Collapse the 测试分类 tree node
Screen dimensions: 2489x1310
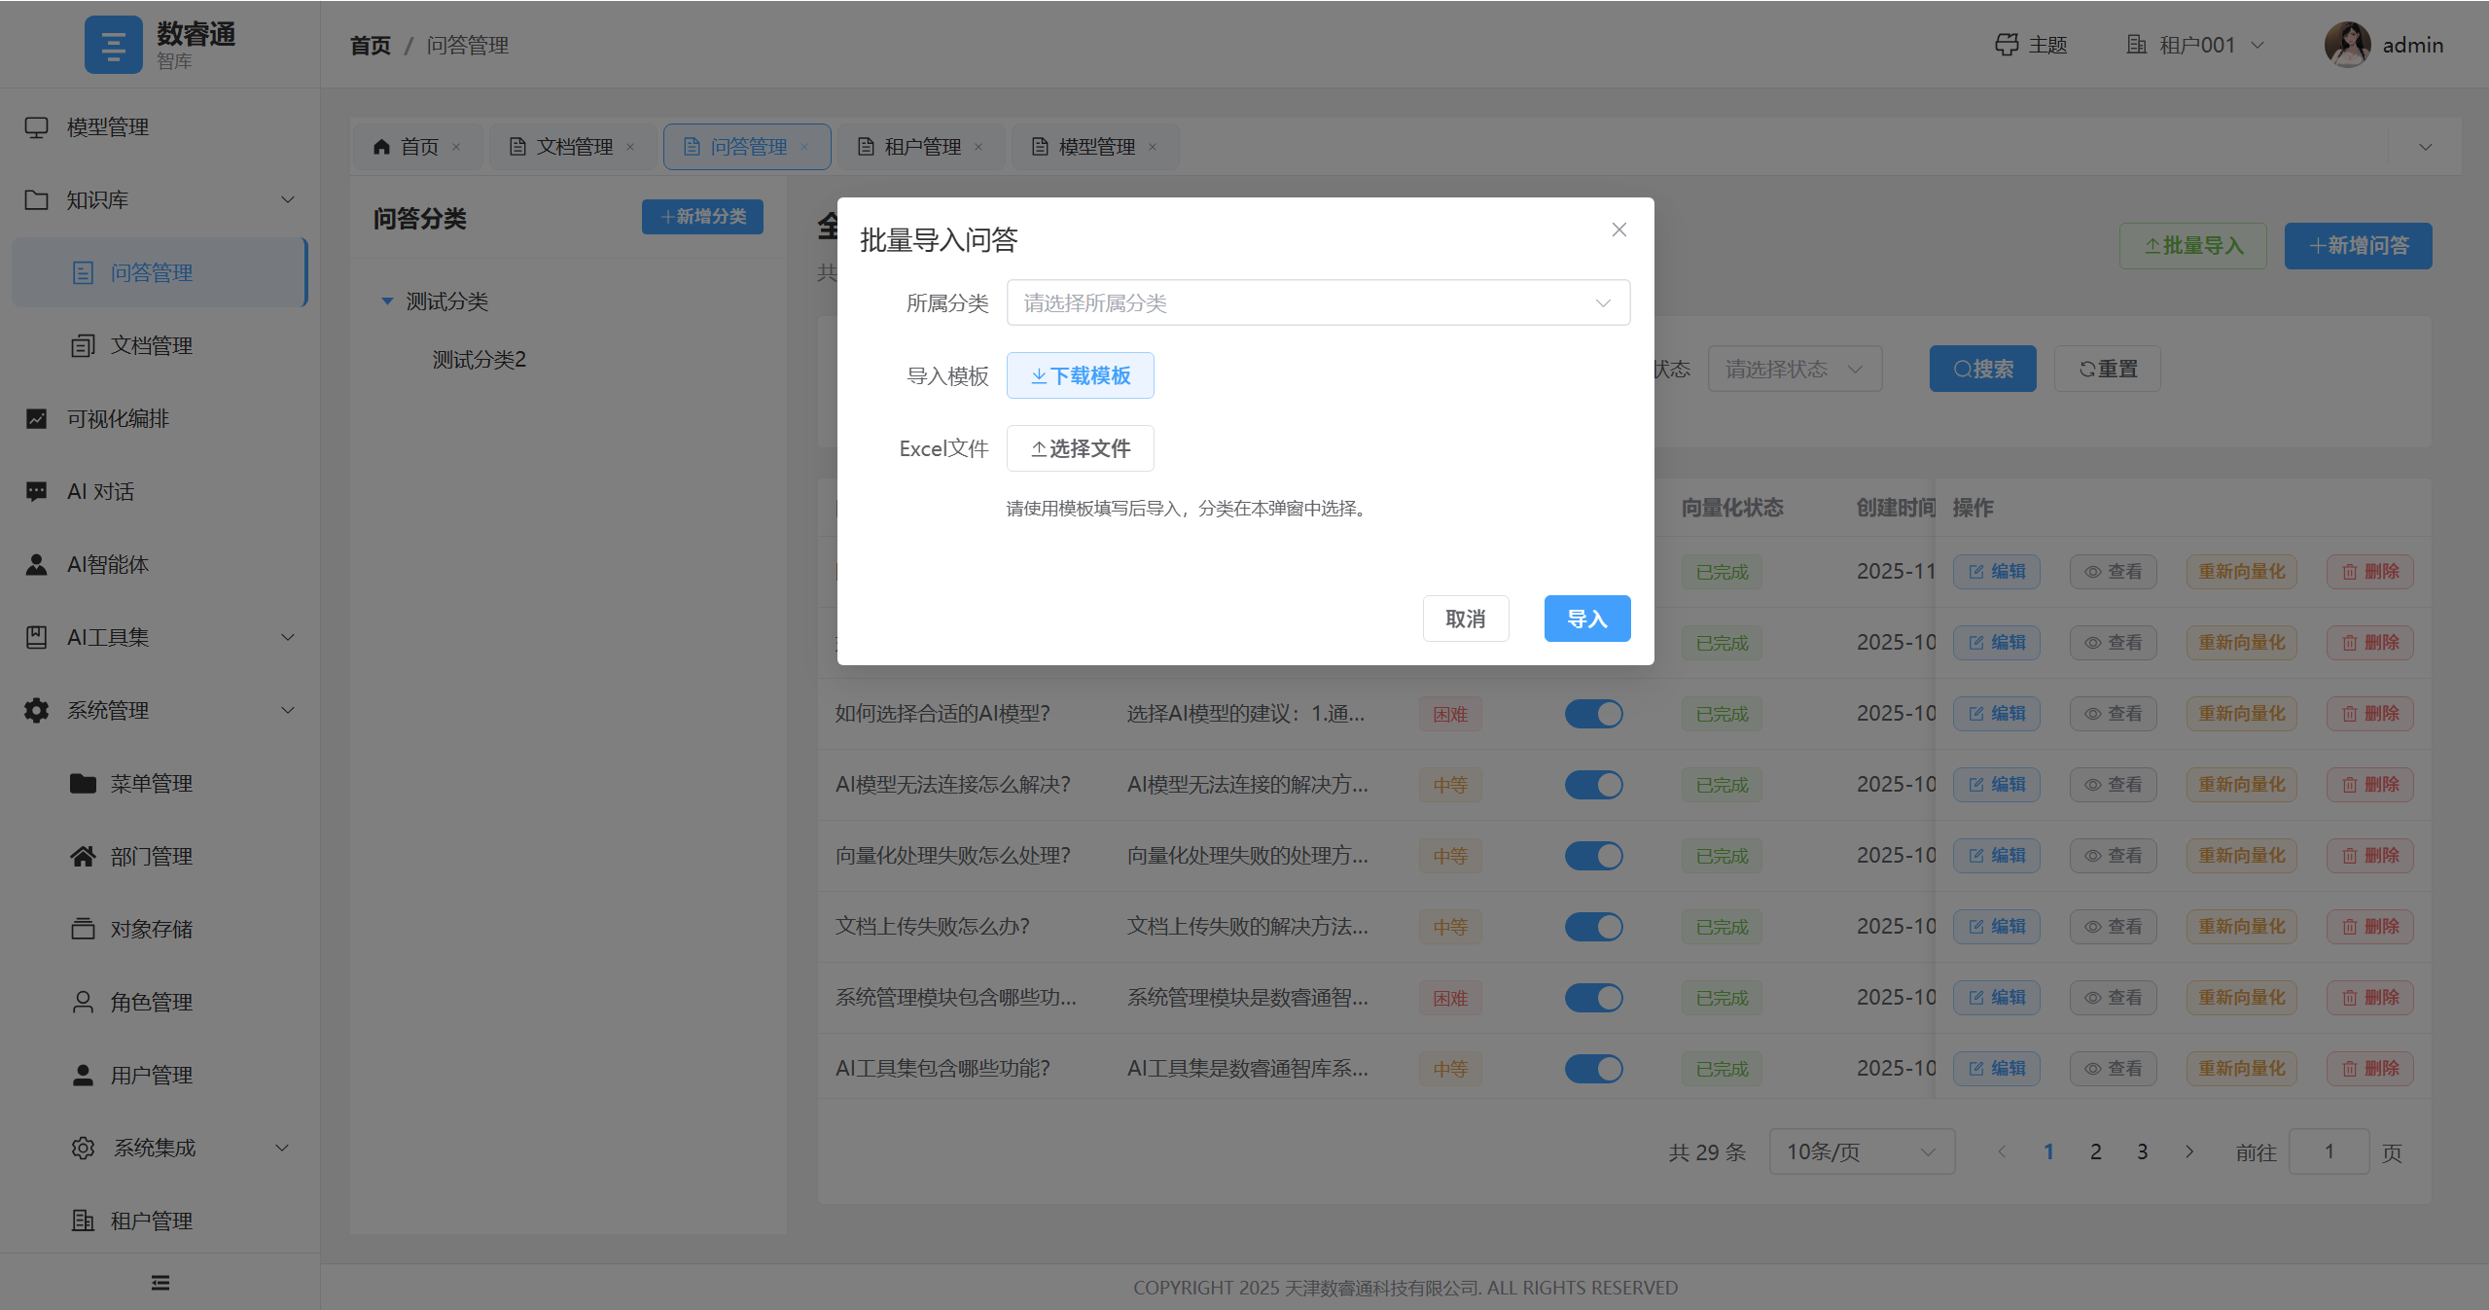(x=387, y=301)
